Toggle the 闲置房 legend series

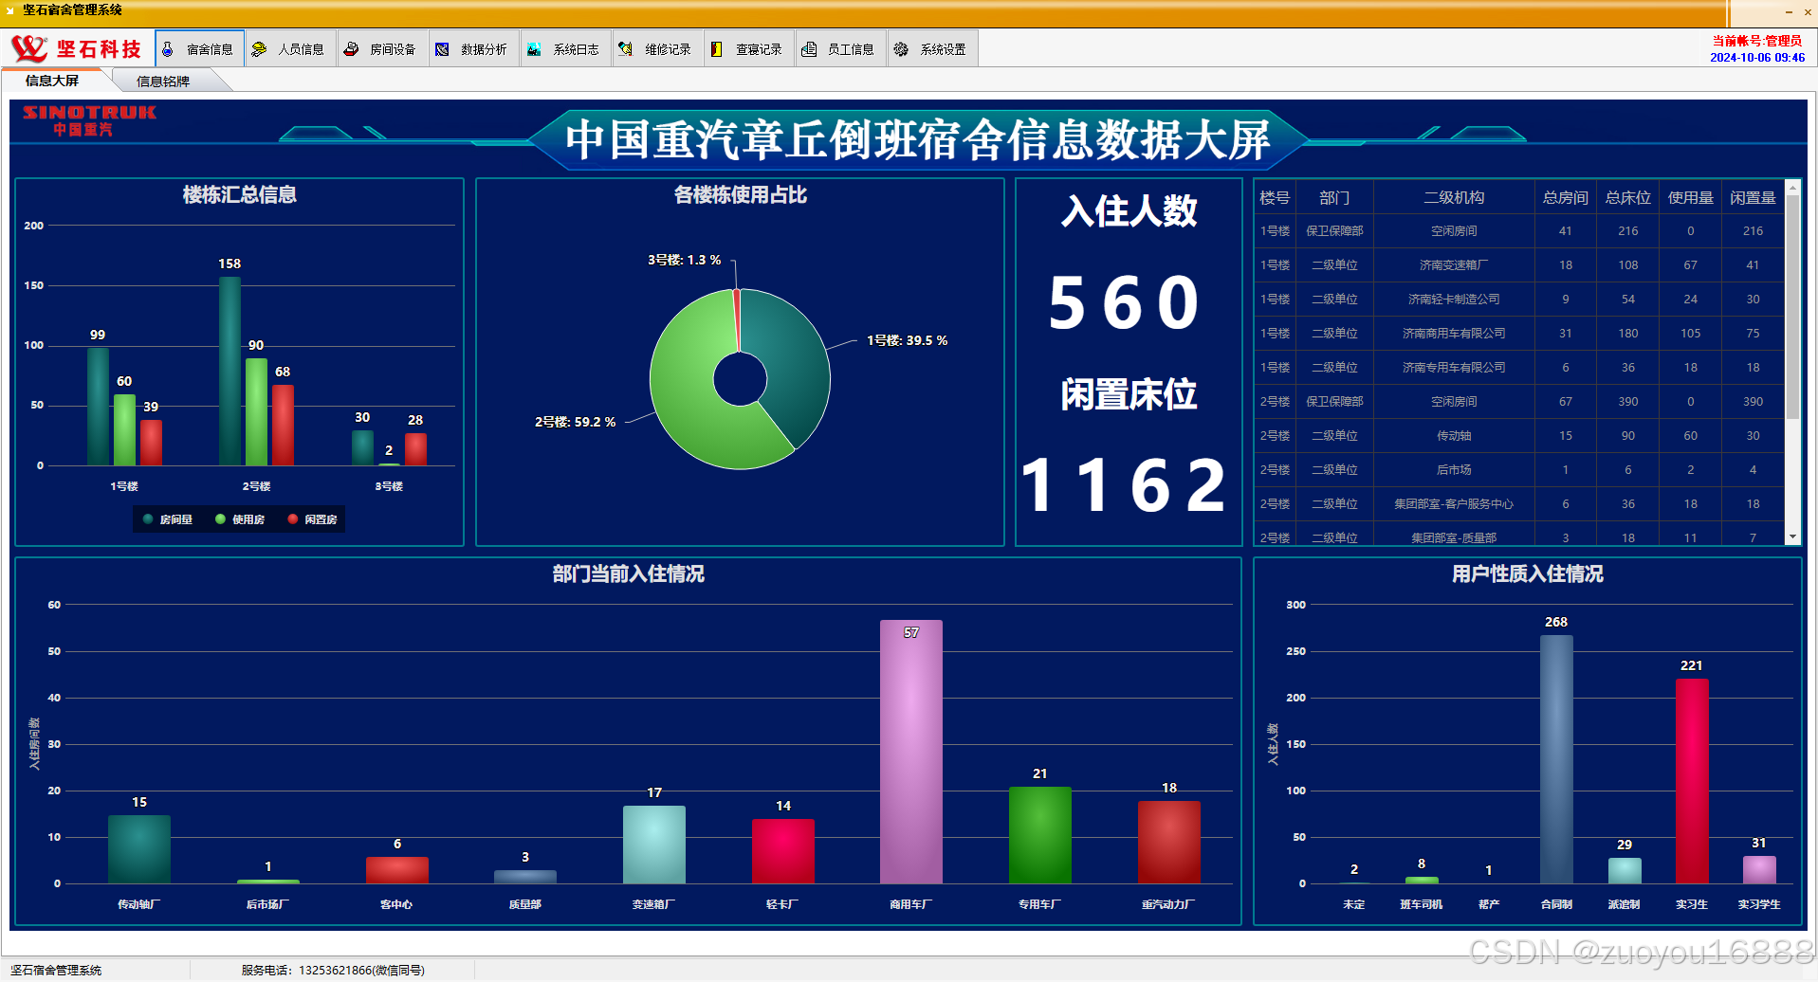pyautogui.click(x=313, y=519)
